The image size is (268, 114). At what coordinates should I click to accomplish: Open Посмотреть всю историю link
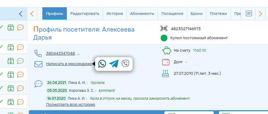[70, 105]
